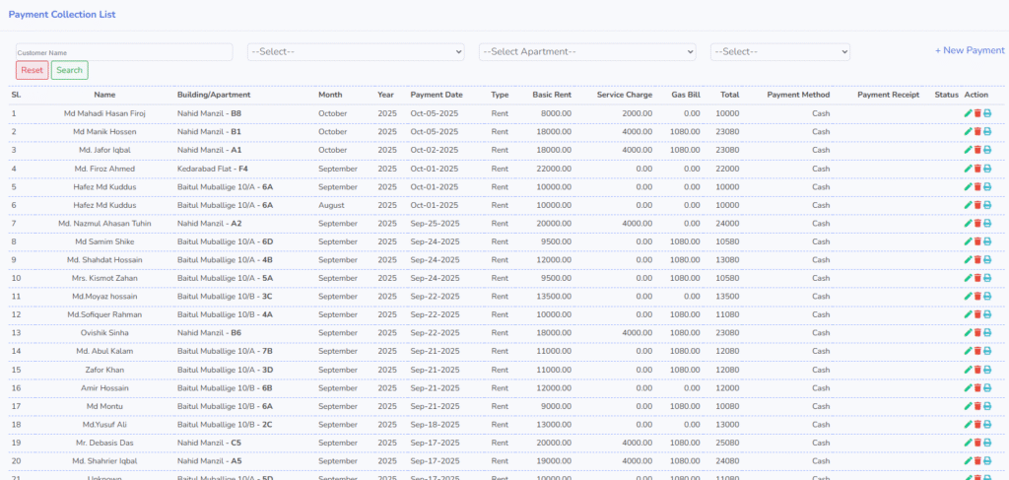Click Baitul Muballige 10/B - 3C cell
The image size is (1009, 480).
[226, 297]
